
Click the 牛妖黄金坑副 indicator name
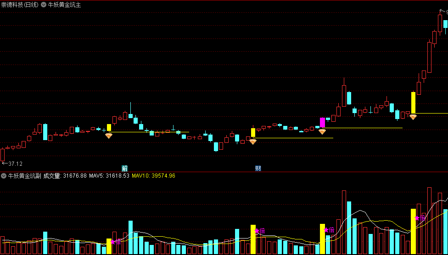[x=24, y=176]
